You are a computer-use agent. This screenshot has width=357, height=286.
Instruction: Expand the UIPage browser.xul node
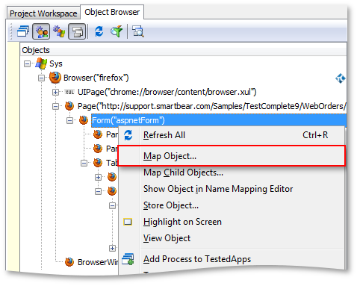pyautogui.click(x=55, y=92)
